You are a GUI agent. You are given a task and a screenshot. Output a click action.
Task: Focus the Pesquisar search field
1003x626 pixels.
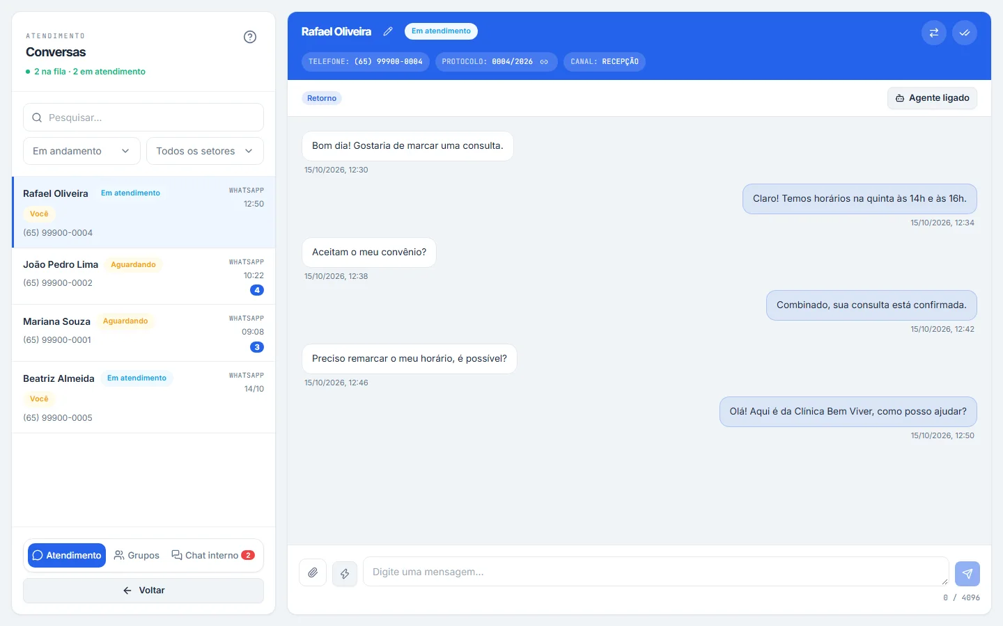[143, 118]
